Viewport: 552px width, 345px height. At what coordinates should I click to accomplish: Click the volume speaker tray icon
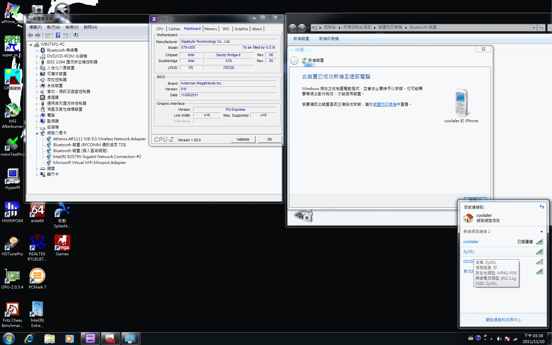[x=499, y=338]
